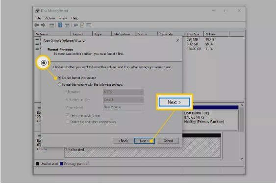This screenshot has height=184, width=276.
Task: Sort by the % Free column header
Action: pyautogui.click(x=217, y=34)
